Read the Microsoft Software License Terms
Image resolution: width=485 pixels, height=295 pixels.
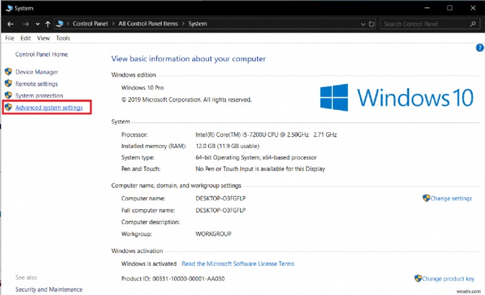(x=238, y=264)
